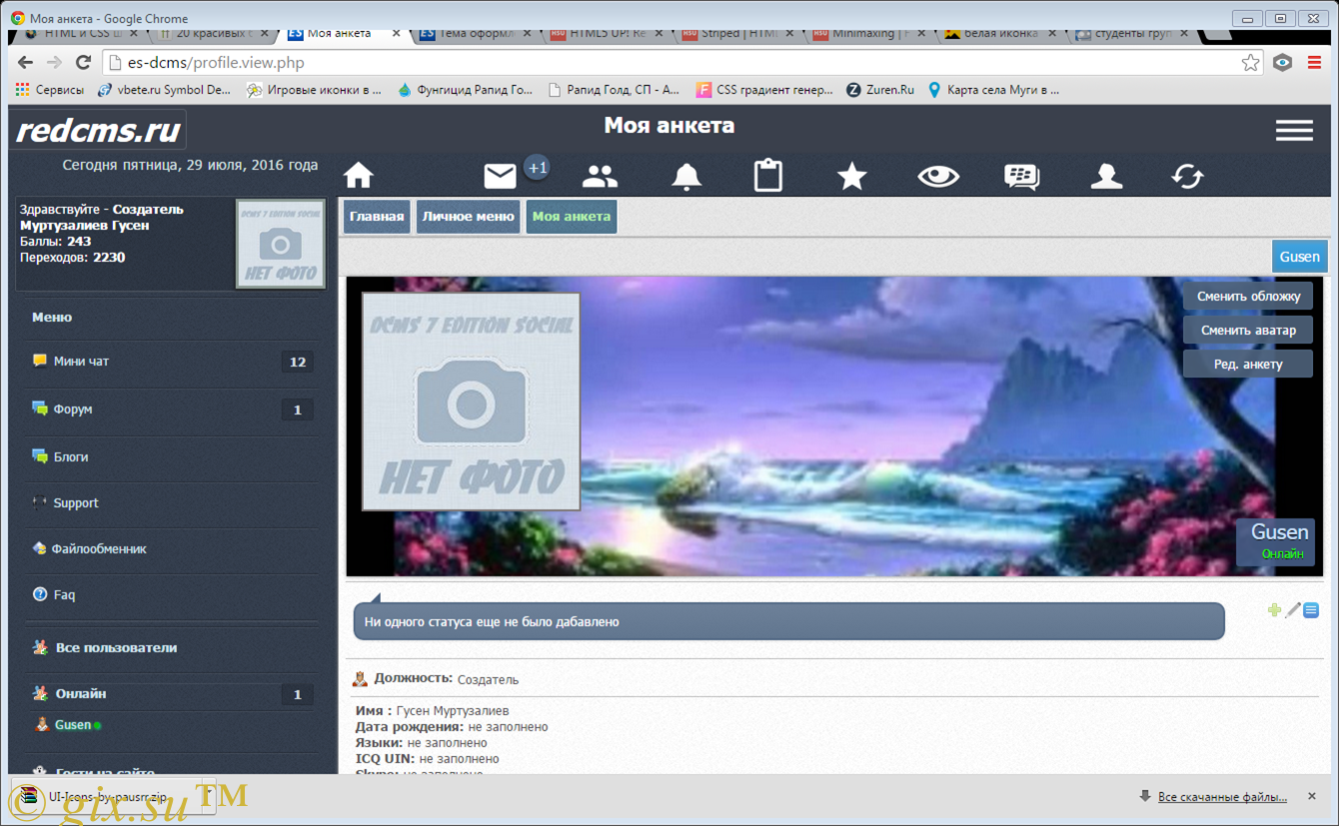
Task: Click Сменить аватар button
Action: (1248, 330)
